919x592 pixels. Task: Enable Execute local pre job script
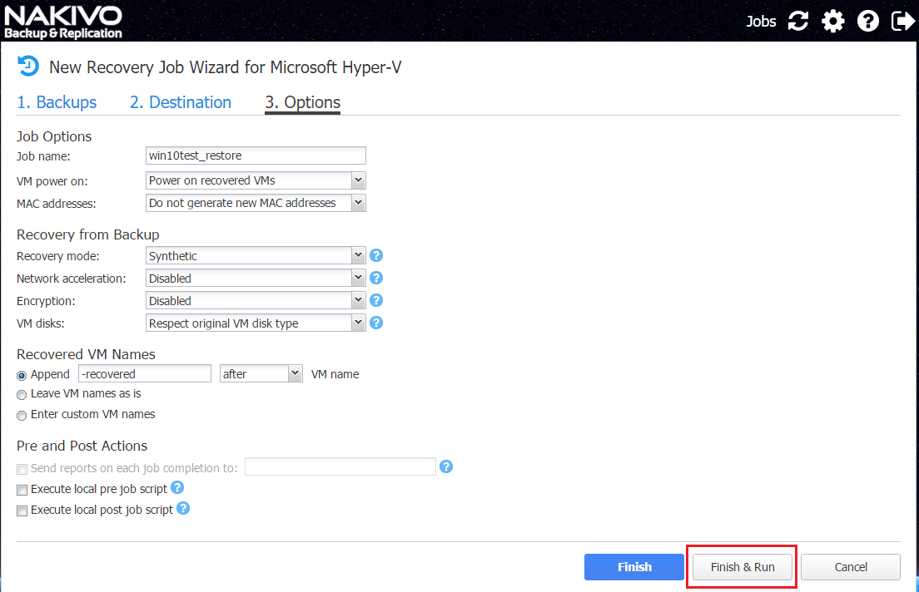click(x=22, y=490)
